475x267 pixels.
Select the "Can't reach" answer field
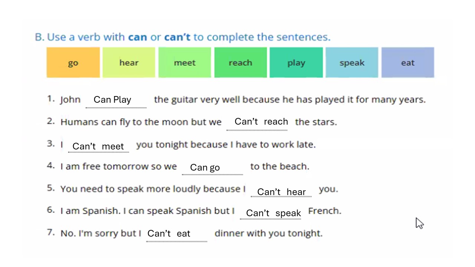click(261, 122)
